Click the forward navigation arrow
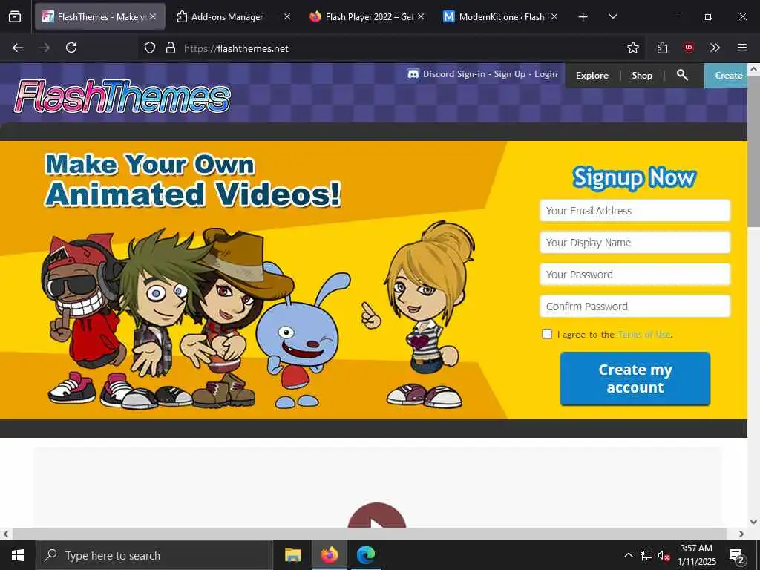760x570 pixels. [x=45, y=47]
